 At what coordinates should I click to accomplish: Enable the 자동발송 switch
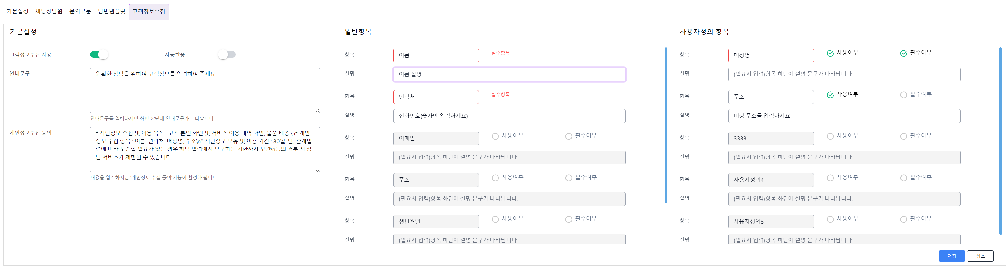227,54
